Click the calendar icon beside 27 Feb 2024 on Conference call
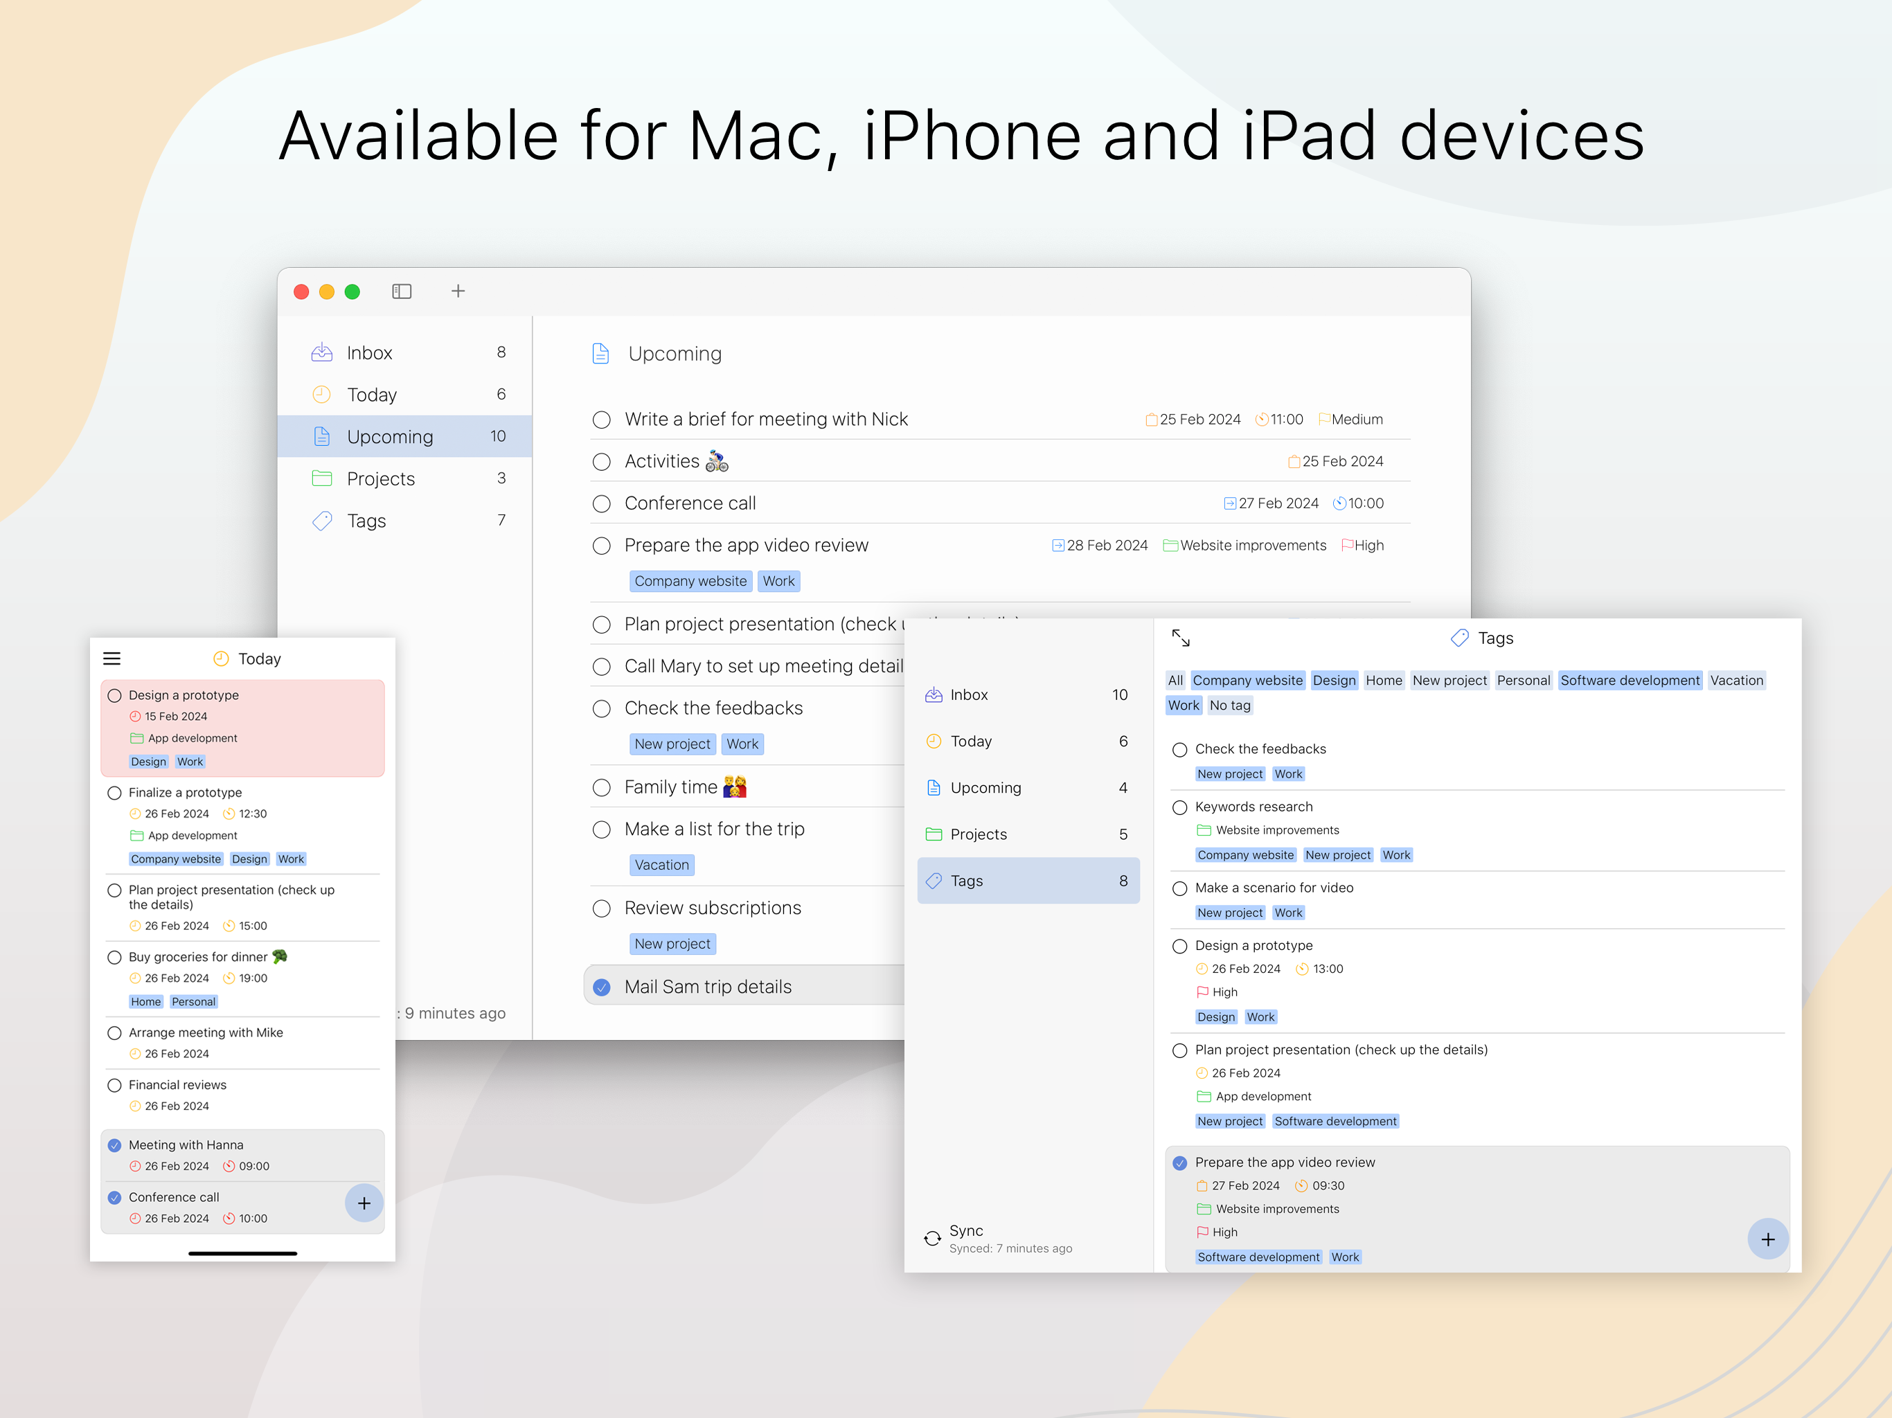 1230,504
